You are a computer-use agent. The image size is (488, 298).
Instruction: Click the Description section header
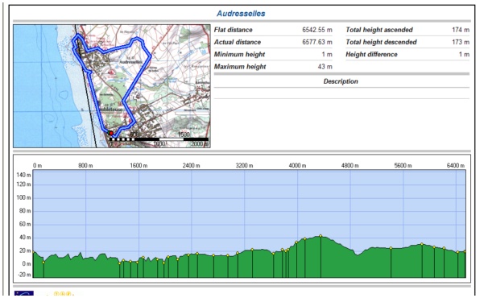click(x=341, y=81)
